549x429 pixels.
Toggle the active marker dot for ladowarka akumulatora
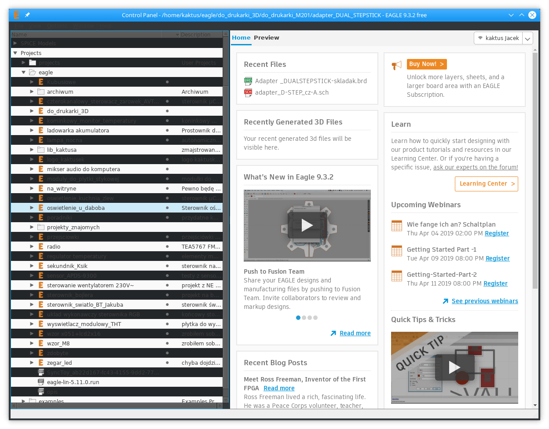point(167,131)
